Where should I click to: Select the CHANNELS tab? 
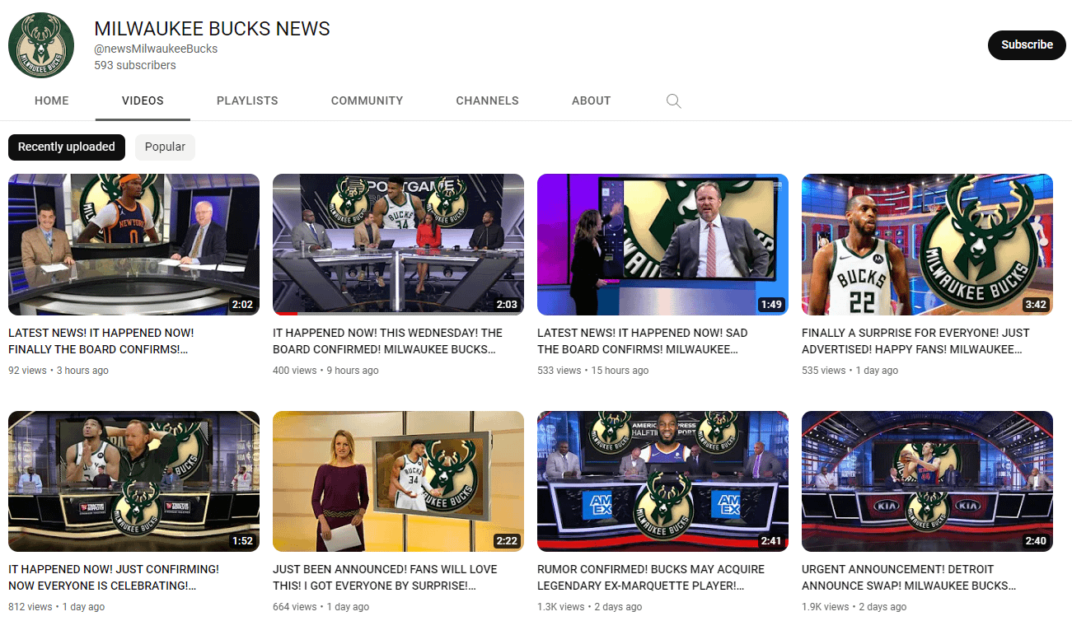pos(487,100)
